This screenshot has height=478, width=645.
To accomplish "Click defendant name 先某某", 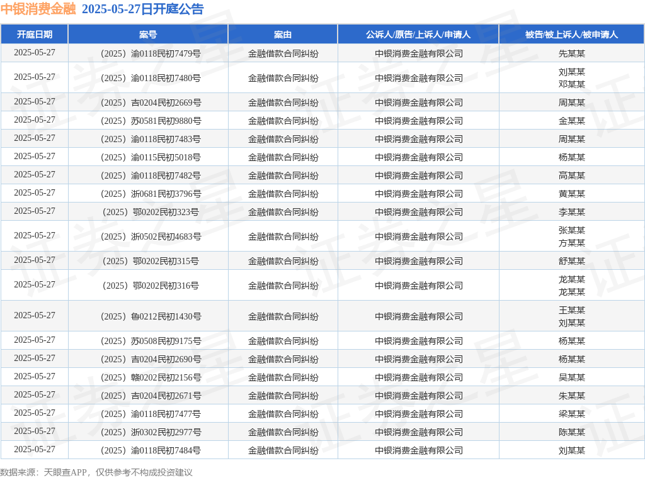I will [x=572, y=53].
